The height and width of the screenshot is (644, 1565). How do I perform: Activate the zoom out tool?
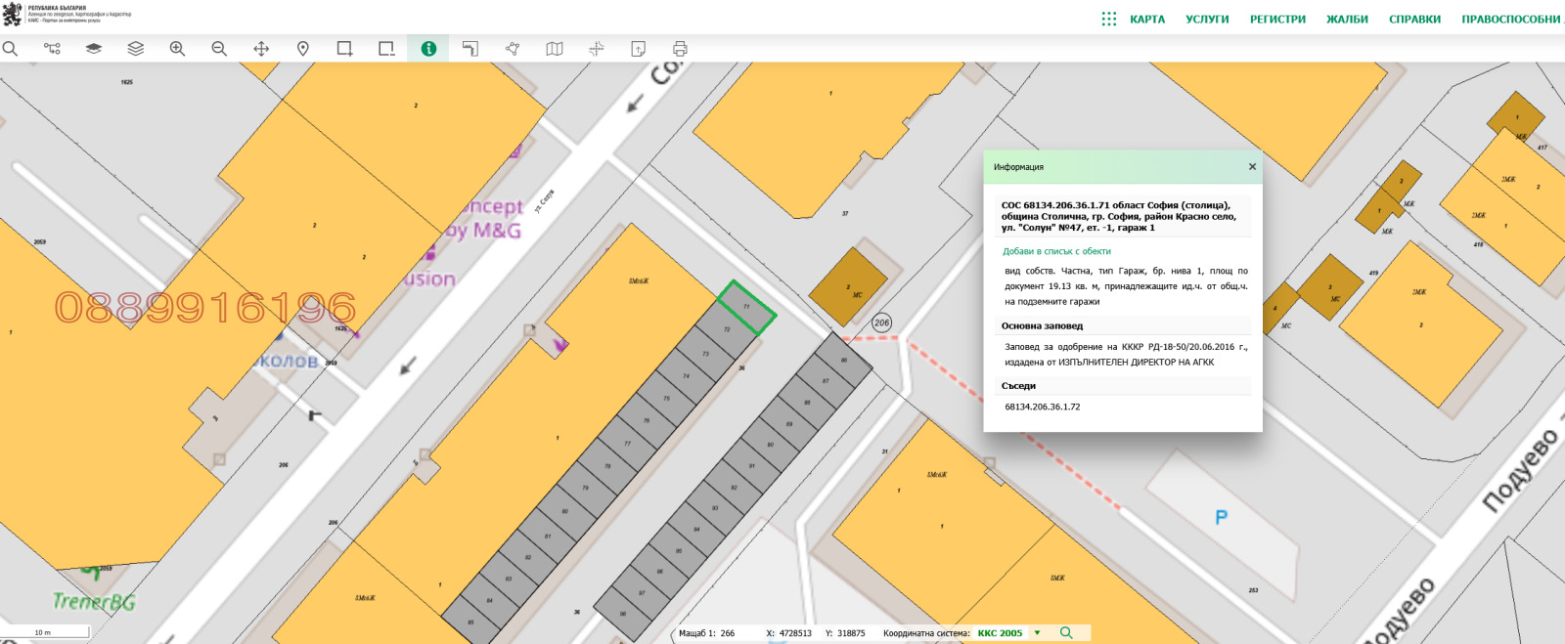219,49
